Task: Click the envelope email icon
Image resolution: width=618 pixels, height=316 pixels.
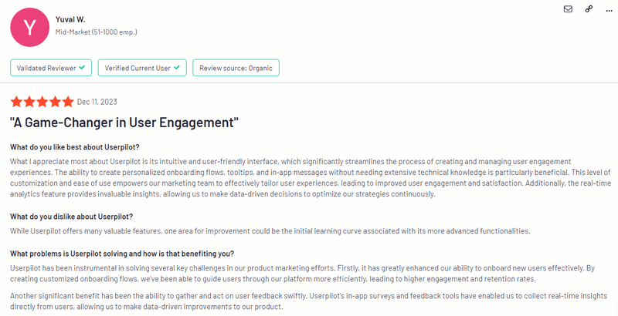Action: click(x=568, y=9)
